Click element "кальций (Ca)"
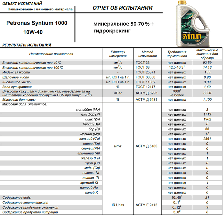This screenshot has width=224, height=216. (x=89, y=139)
